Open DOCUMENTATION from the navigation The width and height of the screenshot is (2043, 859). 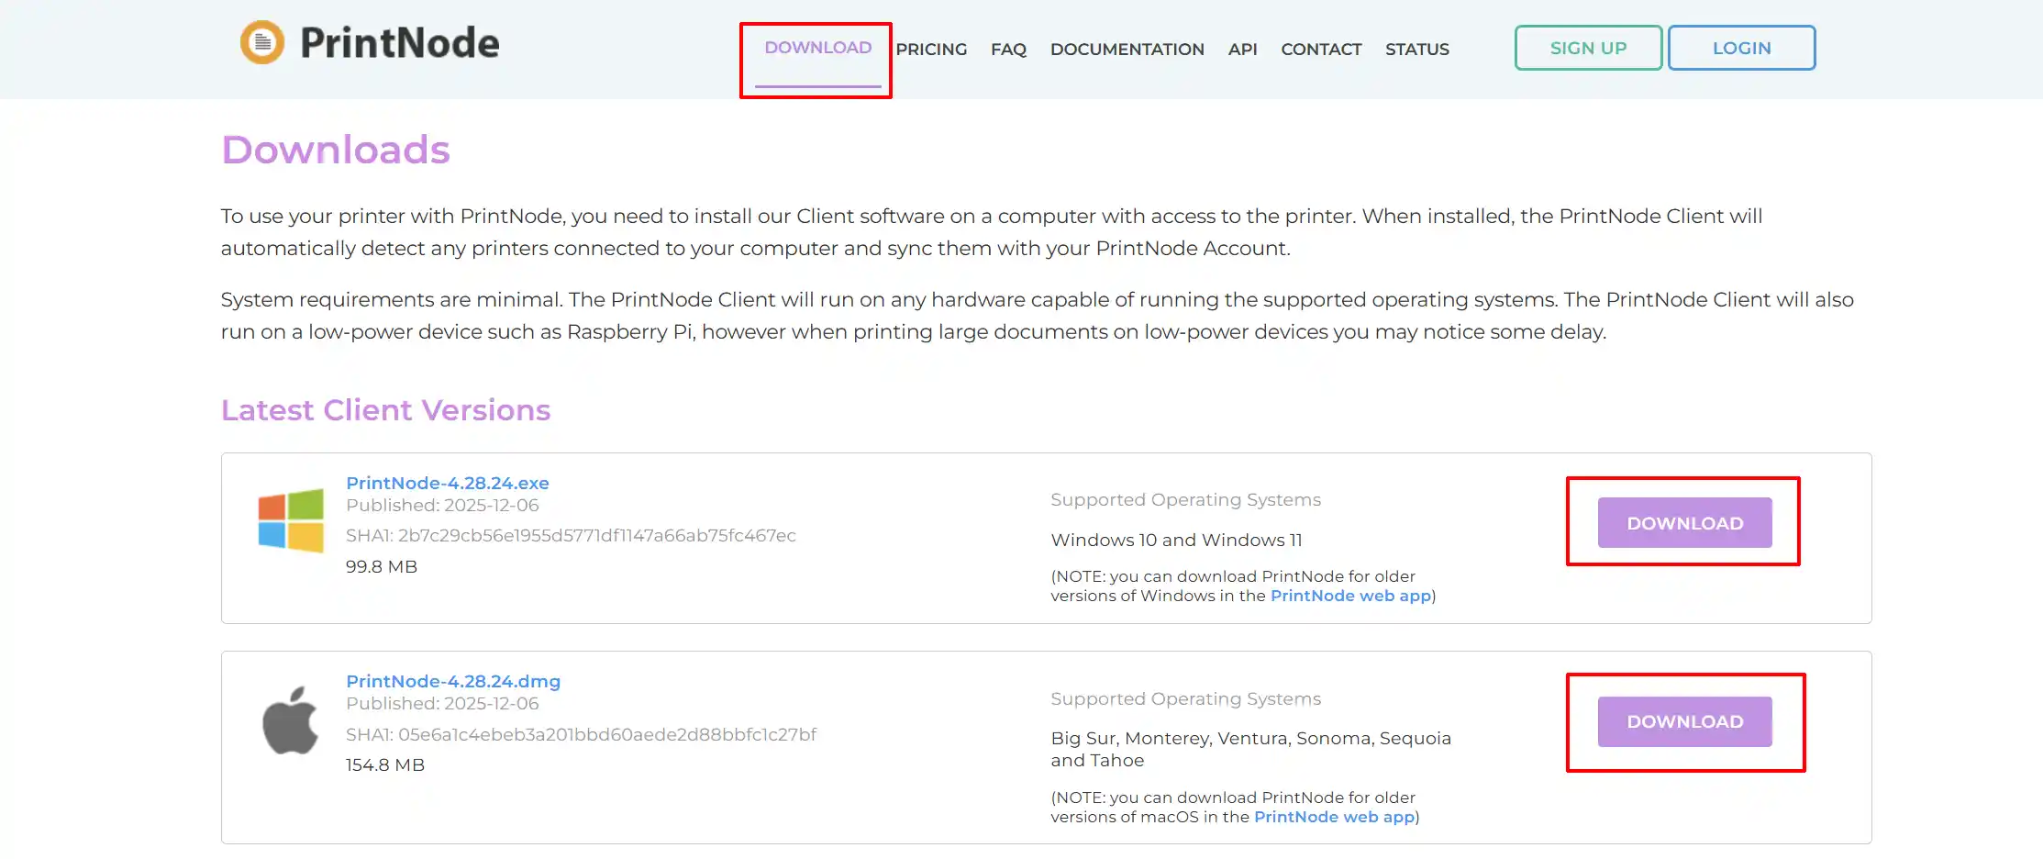pos(1127,50)
